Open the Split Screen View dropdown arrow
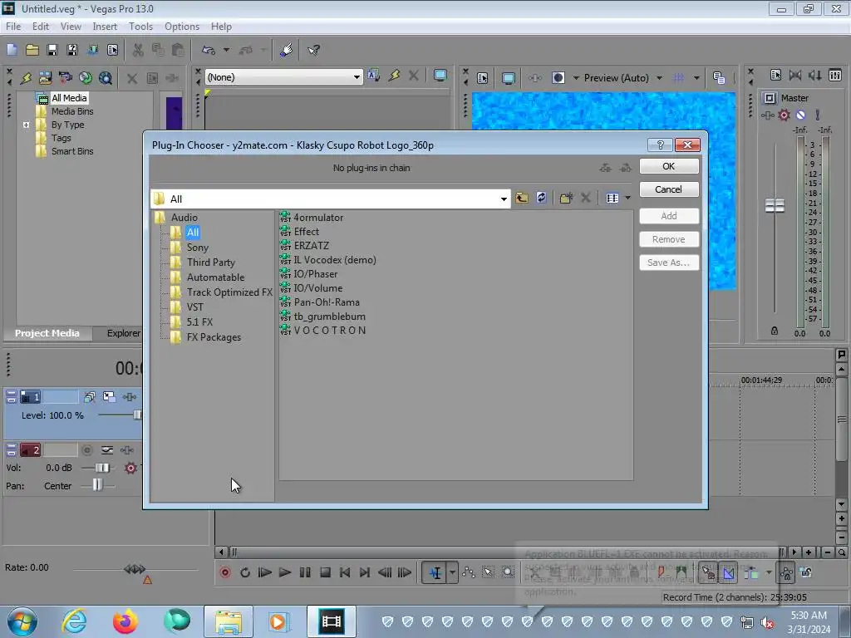The height and width of the screenshot is (638, 851). 576,78
